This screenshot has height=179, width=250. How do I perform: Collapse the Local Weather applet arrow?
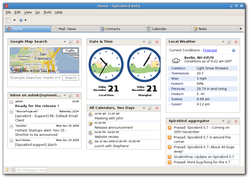(223, 42)
